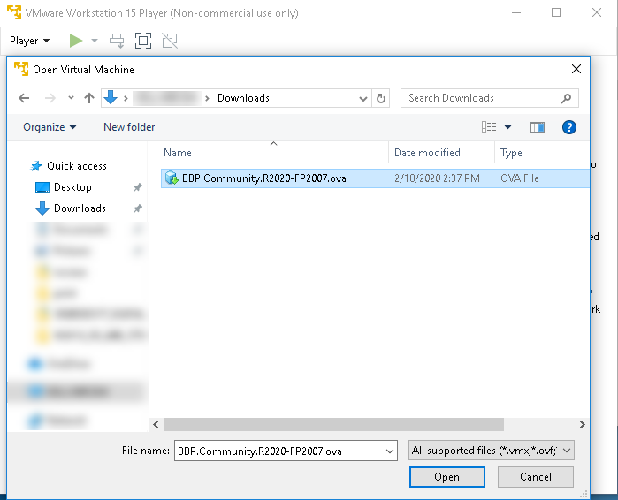Open dialog Help question mark
This screenshot has width=618, height=500.
click(x=568, y=127)
